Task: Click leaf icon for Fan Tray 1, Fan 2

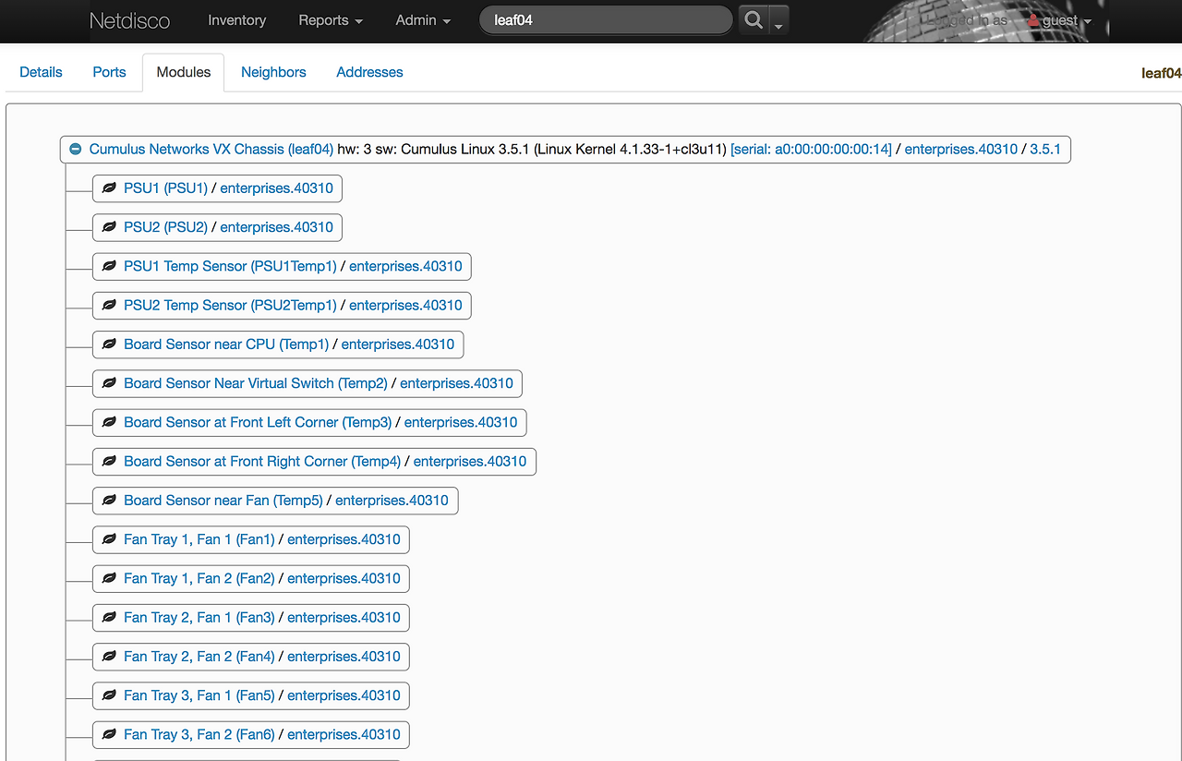Action: pos(109,578)
